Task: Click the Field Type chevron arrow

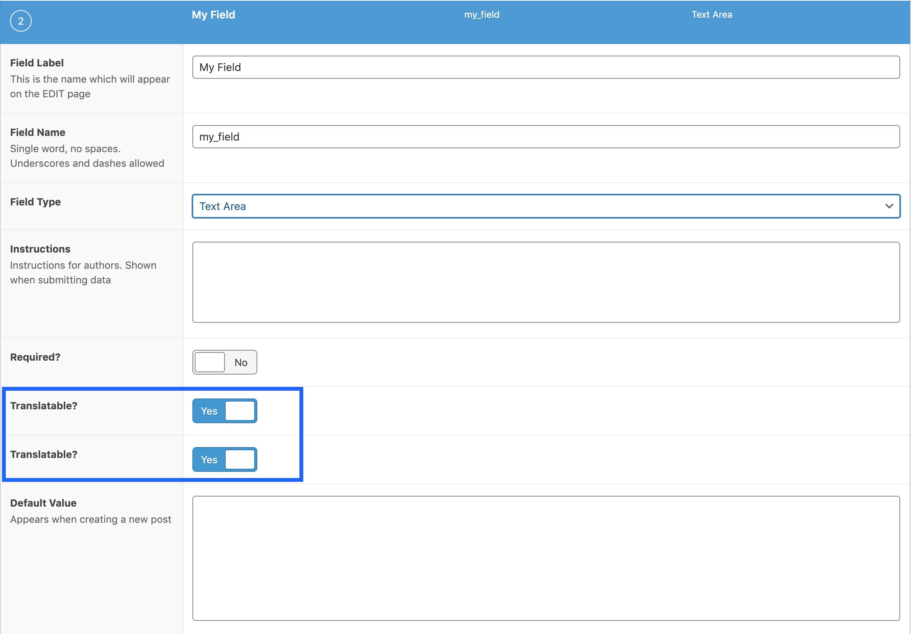Action: click(889, 206)
